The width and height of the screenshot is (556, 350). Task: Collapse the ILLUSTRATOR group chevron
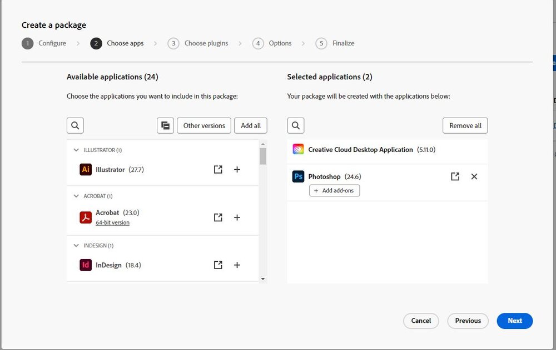pos(76,150)
